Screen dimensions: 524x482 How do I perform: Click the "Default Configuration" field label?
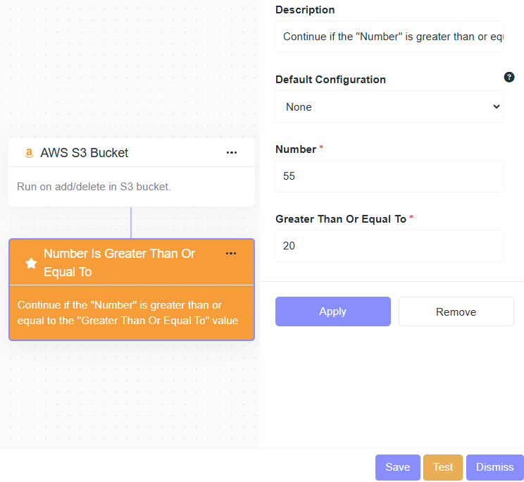point(330,80)
